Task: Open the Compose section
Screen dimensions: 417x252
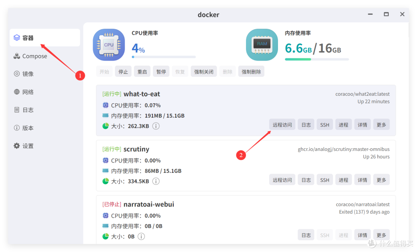Action: coord(45,56)
